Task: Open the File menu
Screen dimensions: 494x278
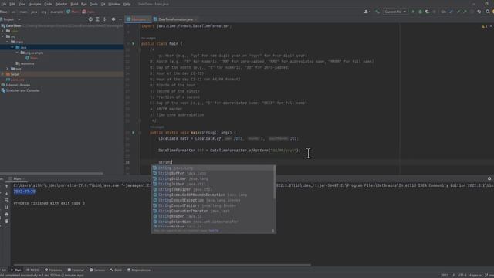Action: tap(4, 4)
